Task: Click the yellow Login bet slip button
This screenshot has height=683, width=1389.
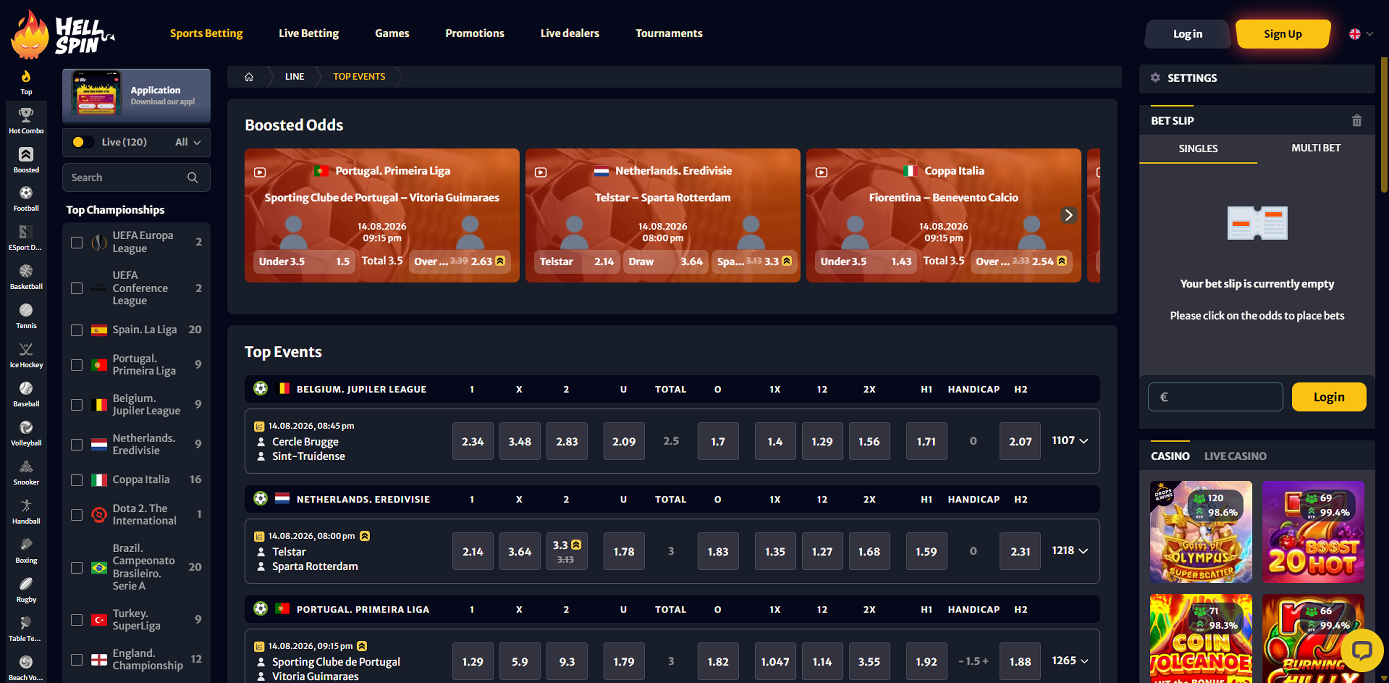Action: click(x=1329, y=397)
